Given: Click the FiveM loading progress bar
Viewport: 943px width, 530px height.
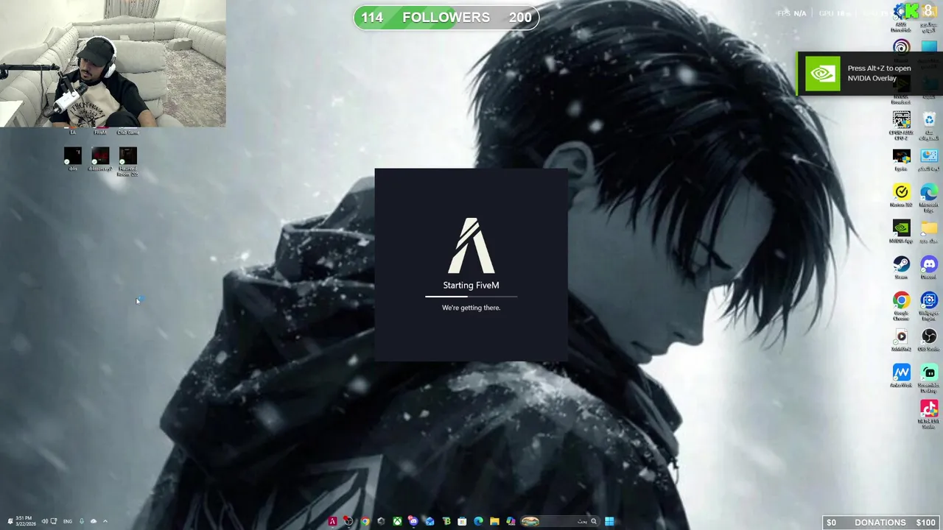Looking at the screenshot, I should click(x=471, y=296).
